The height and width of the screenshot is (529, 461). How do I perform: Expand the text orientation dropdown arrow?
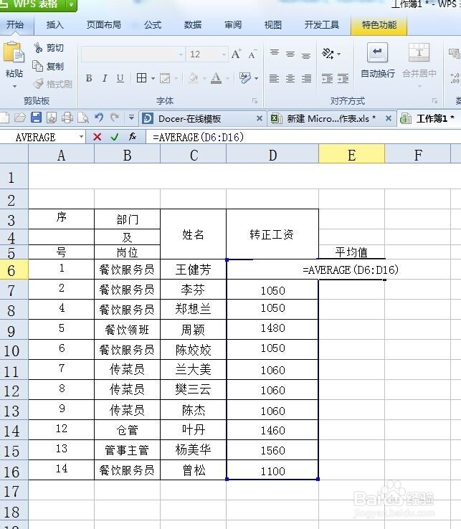(338, 54)
